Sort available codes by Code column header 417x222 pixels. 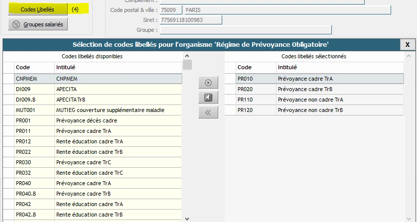click(34, 67)
